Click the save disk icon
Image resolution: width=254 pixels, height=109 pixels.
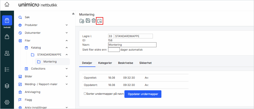coord(88,21)
